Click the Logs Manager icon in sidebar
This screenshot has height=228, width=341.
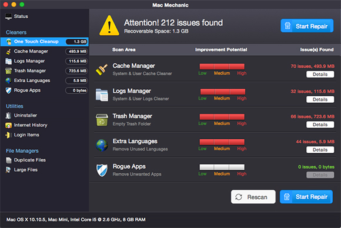(x=8, y=61)
